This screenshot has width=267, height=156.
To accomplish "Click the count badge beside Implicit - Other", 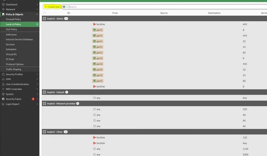I will tap(66, 132).
